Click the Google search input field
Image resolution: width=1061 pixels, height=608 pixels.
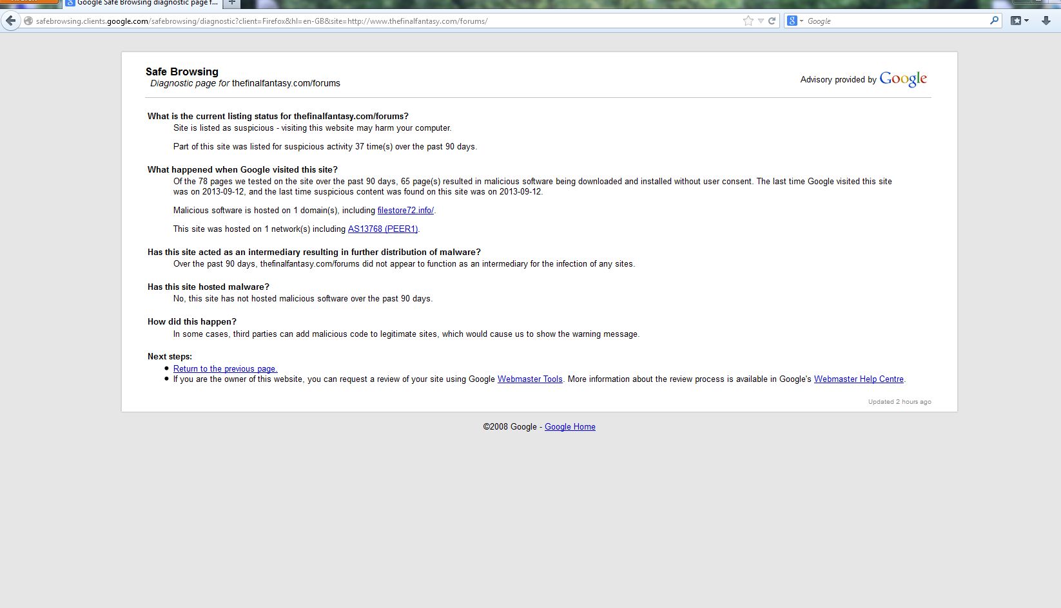click(x=896, y=21)
